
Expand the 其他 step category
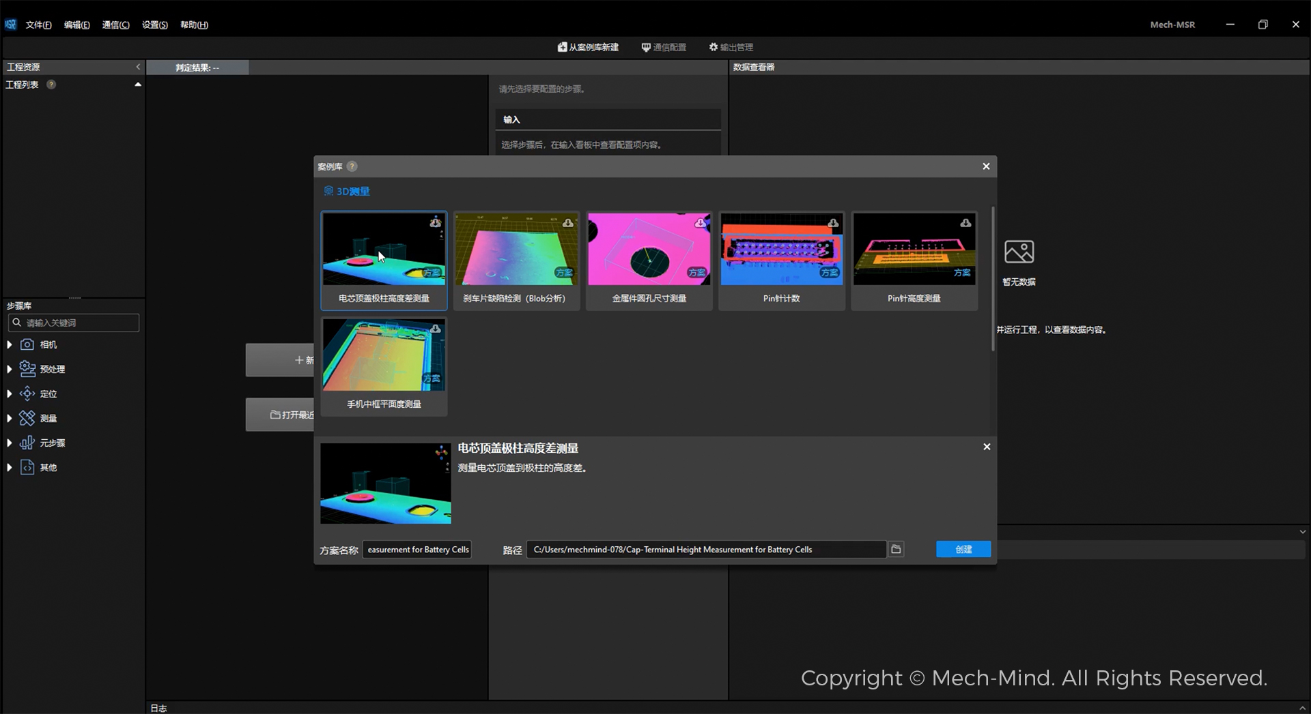[10, 467]
